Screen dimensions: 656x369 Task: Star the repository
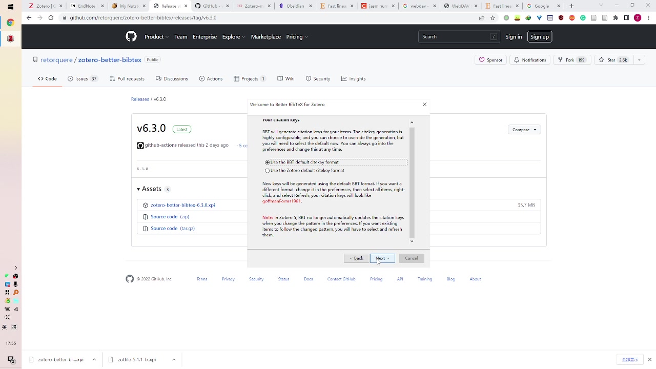click(x=613, y=60)
